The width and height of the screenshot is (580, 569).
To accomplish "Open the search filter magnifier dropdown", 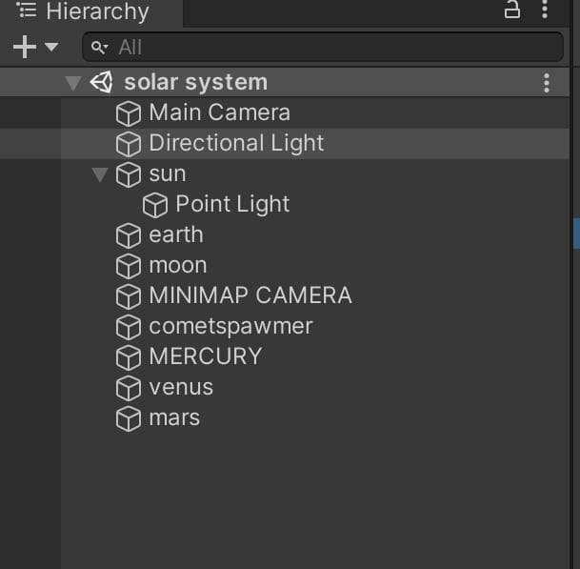I will click(99, 48).
